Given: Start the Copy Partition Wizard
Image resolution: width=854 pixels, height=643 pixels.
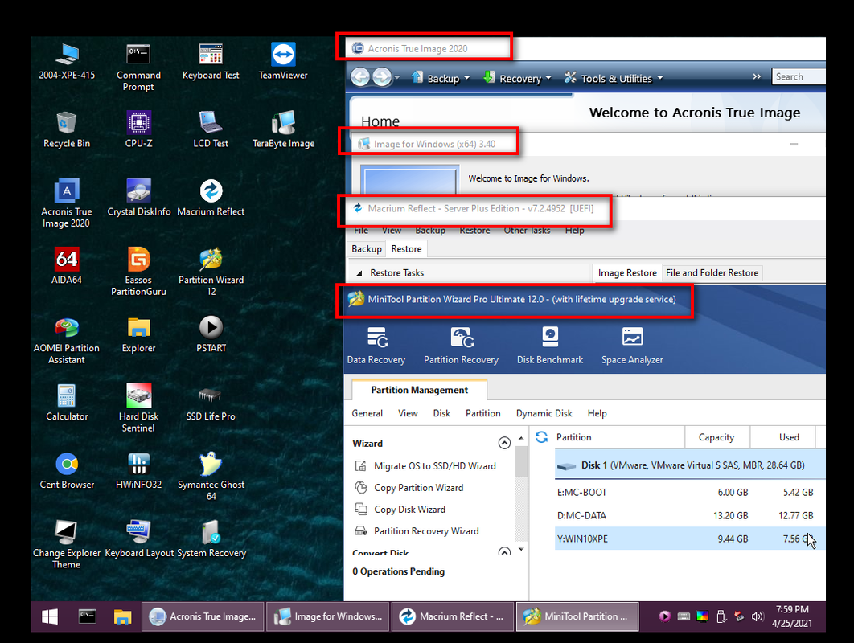Looking at the screenshot, I should coord(409,488).
